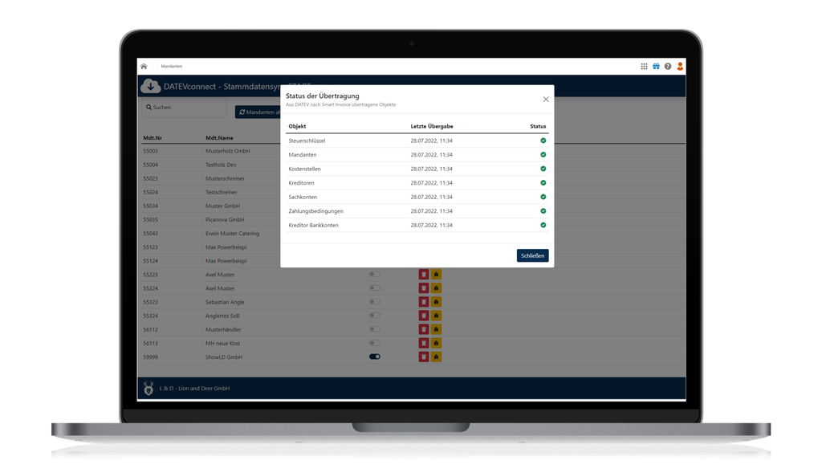The image size is (822, 473).
Task: Open the blue gift icon in header
Action: click(656, 66)
